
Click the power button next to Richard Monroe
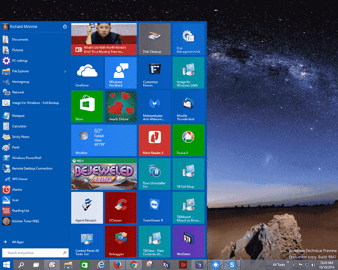(64, 27)
